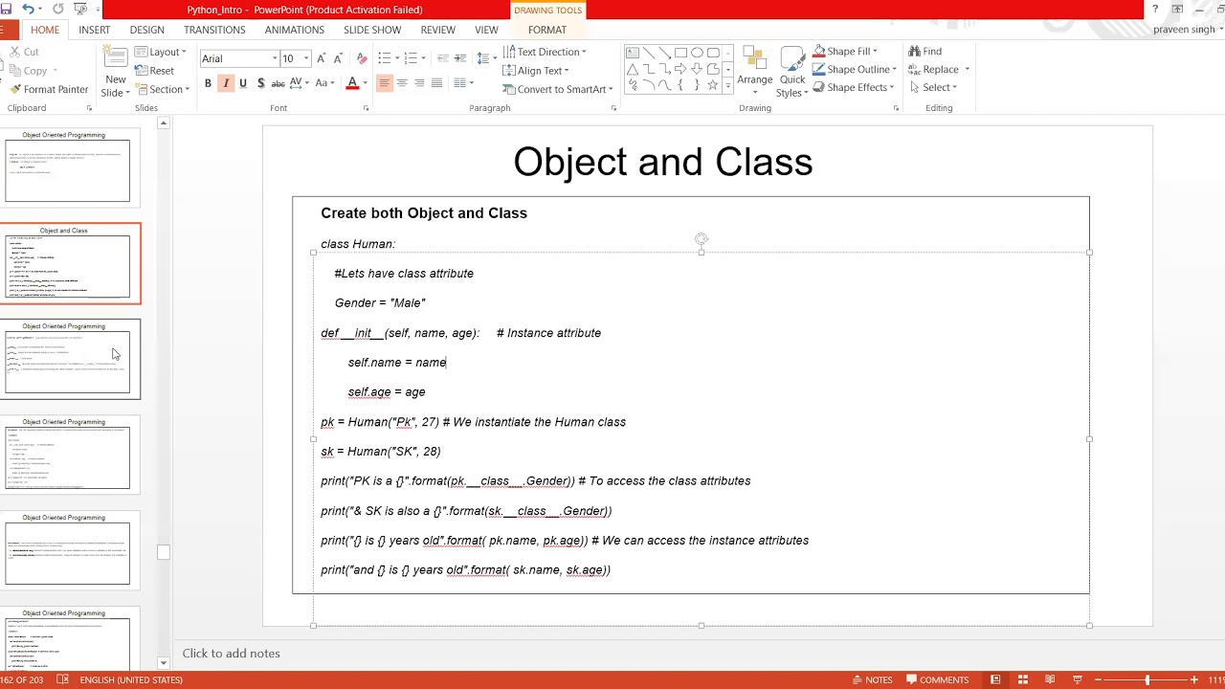Image resolution: width=1225 pixels, height=689 pixels.
Task: Open the INSERT ribbon tab
Action: click(95, 30)
